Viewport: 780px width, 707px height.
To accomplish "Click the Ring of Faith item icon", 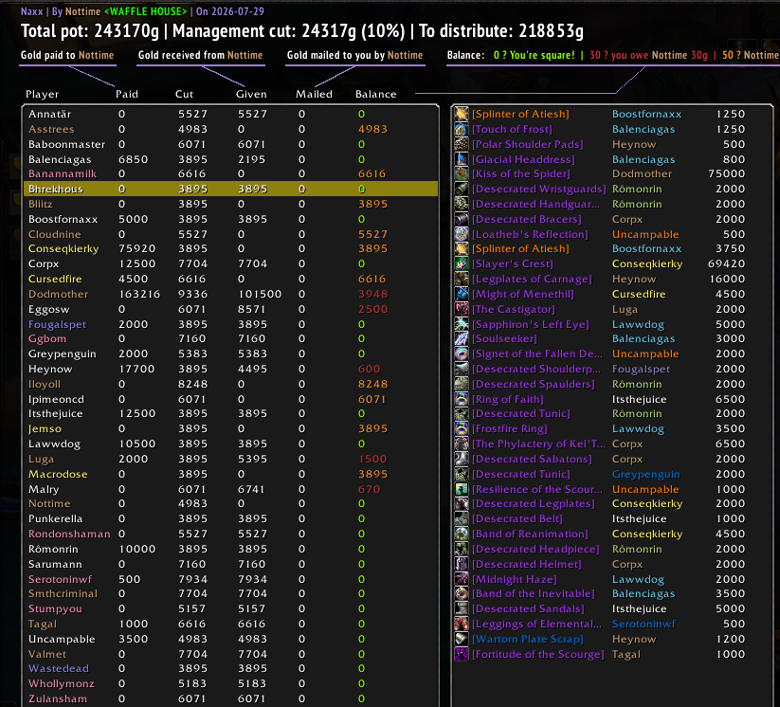I will coord(462,399).
